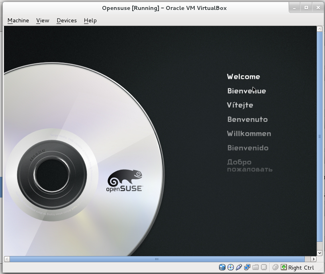Screen dimensions: 325x274
Task: Click the keyboard capture status icon
Action: 284,267
